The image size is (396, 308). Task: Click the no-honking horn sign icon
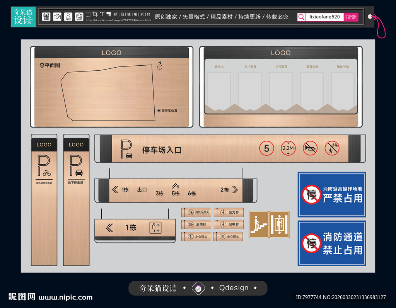(310, 148)
